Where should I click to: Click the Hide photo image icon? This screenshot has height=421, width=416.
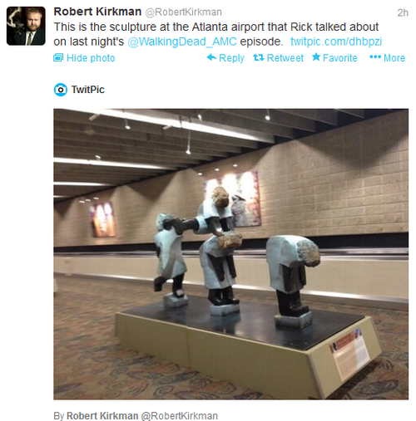coord(58,57)
